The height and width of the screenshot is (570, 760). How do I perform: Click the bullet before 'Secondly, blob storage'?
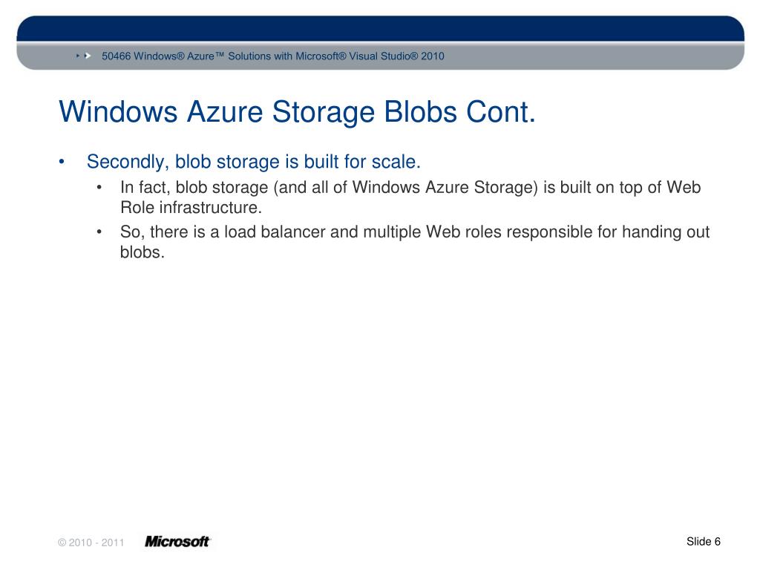(x=62, y=162)
